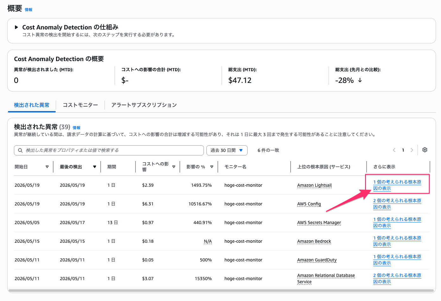Image resolution: width=441 pixels, height=301 pixels.
Task: Open Amazon Lightsail root cause service
Action: 314,185
